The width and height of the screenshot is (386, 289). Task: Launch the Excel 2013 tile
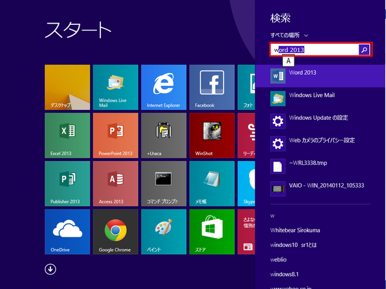point(67,135)
